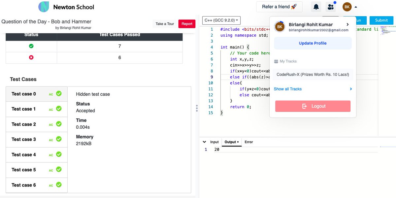The width and height of the screenshot is (396, 198).
Task: Click green check icon for Test case 3
Action: coord(59,139)
